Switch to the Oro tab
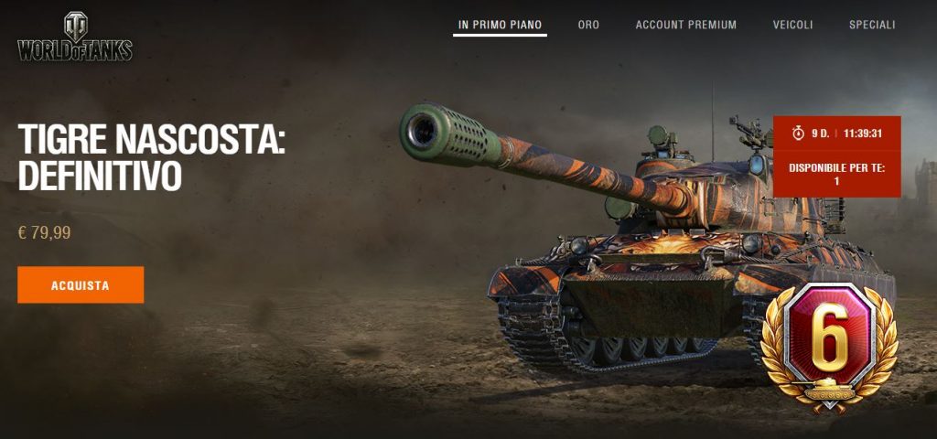 click(x=588, y=25)
